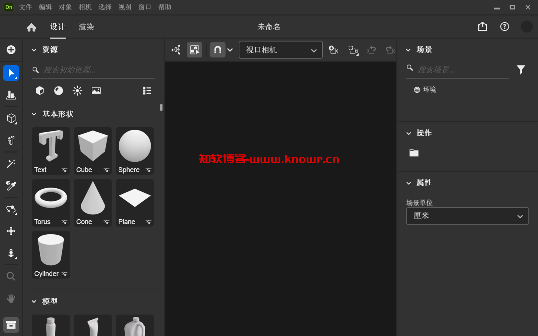Filter assets by models cube icon
The height and width of the screenshot is (336, 538).
pyautogui.click(x=40, y=91)
